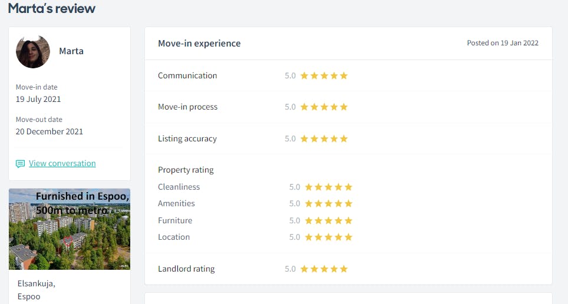Open the View conversation link
The width and height of the screenshot is (568, 304).
coord(62,163)
